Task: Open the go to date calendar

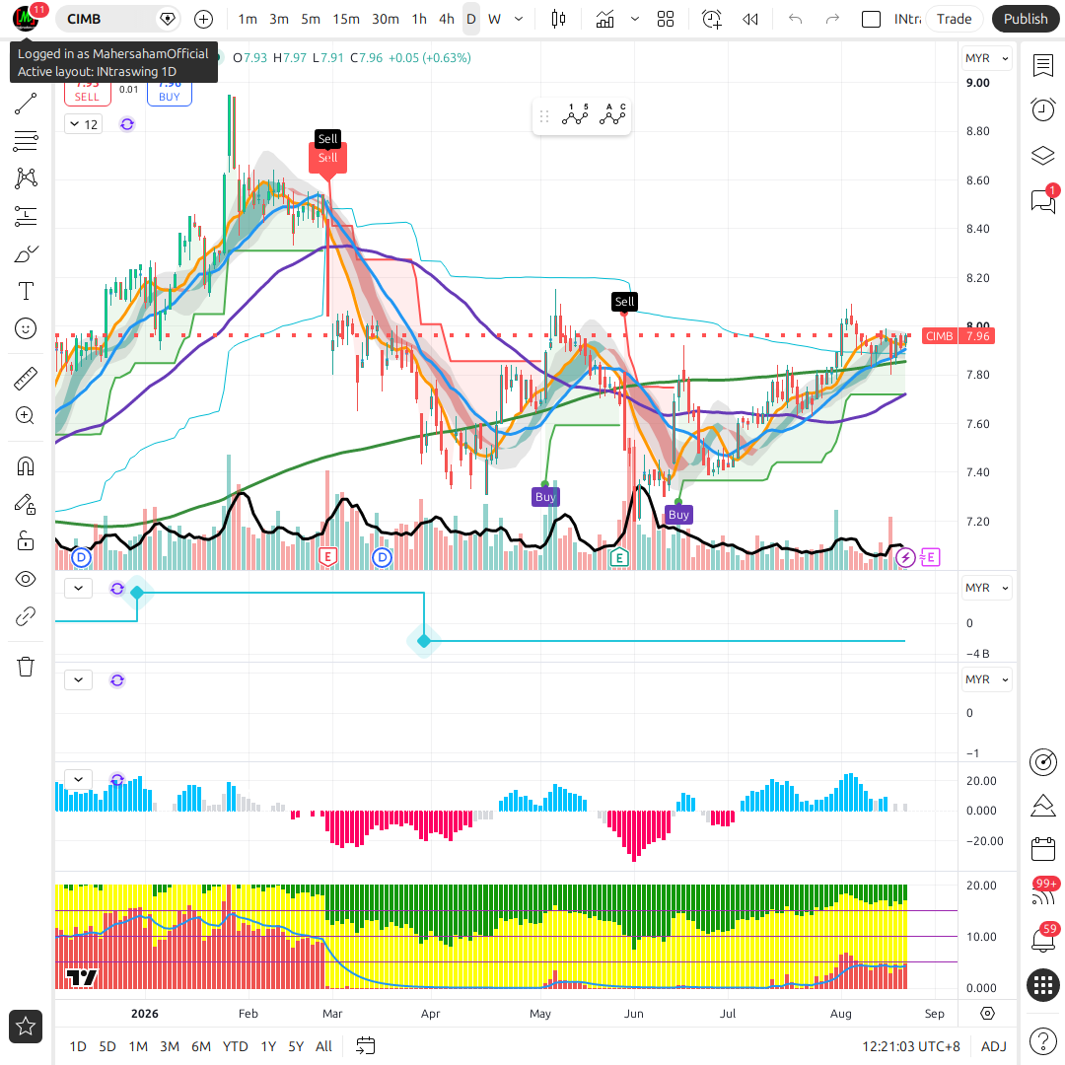Action: (366, 1046)
